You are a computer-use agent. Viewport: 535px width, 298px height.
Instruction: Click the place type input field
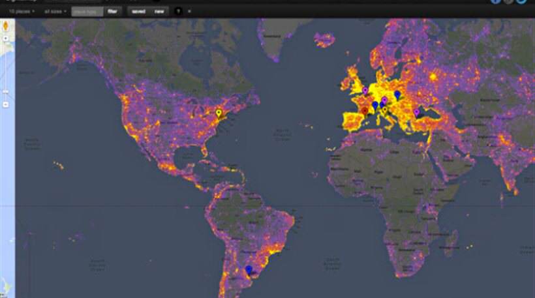pyautogui.click(x=86, y=11)
